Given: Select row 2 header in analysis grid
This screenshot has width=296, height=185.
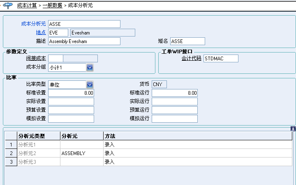Looking at the screenshot, I should 10,153.
